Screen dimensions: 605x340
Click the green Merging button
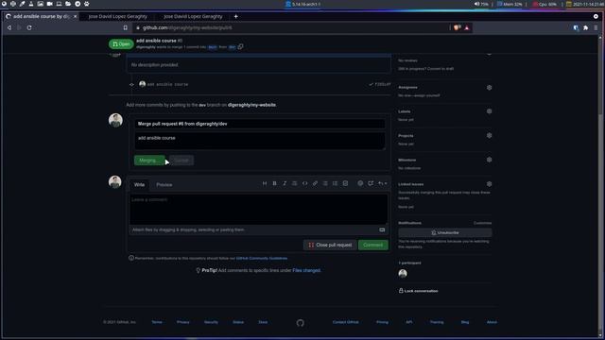point(149,161)
